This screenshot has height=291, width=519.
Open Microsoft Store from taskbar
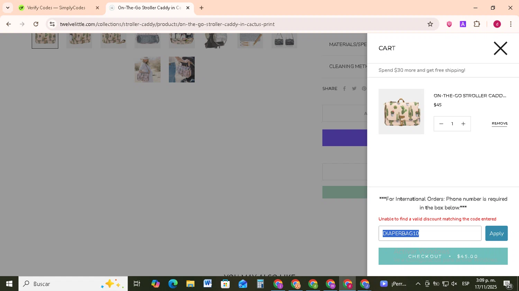[x=225, y=284]
